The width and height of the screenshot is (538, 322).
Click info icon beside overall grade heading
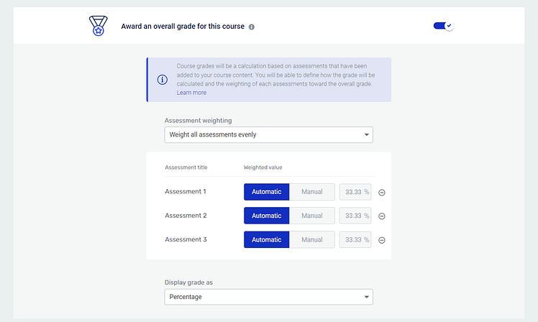point(252,27)
